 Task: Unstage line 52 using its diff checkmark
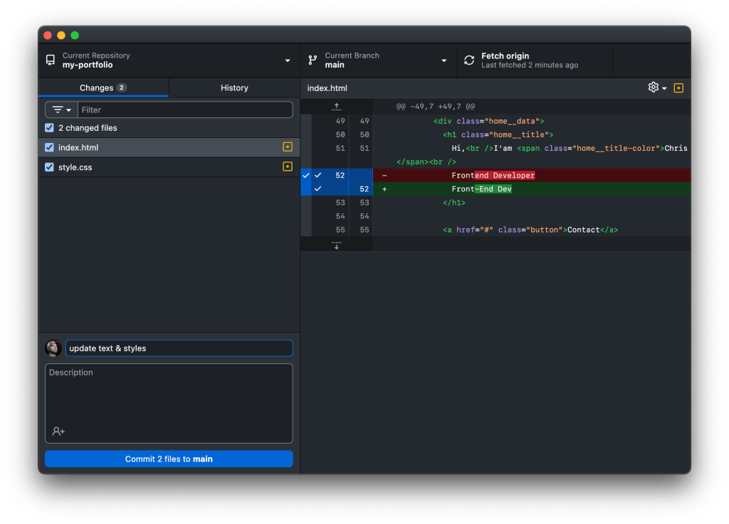[318, 175]
